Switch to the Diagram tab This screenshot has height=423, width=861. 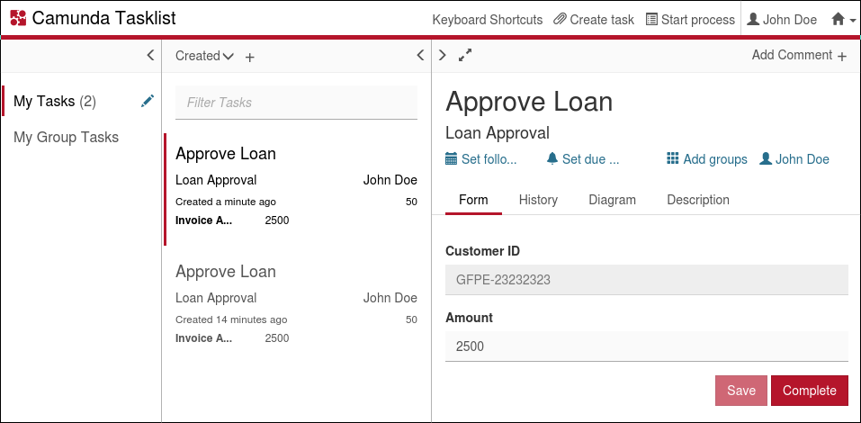click(613, 200)
